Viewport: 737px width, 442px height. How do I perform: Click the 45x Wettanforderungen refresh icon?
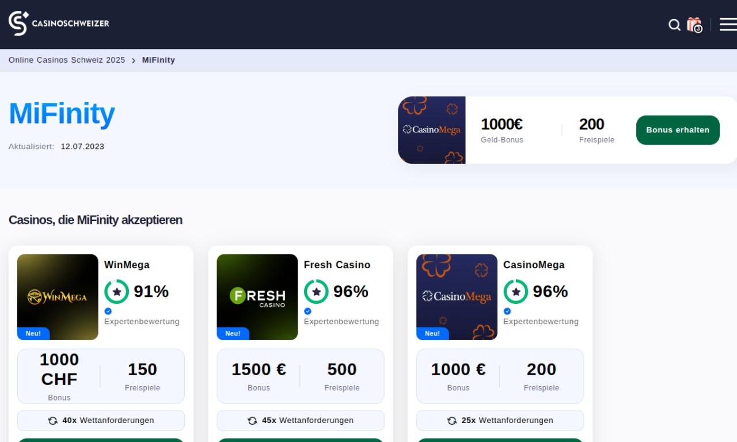(252, 421)
